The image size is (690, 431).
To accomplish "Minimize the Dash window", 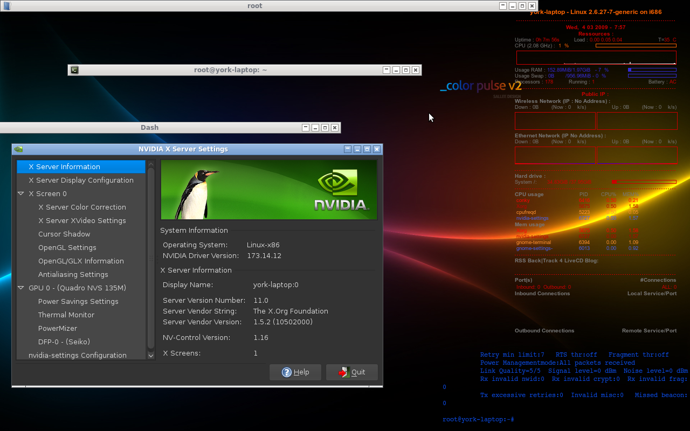I will [315, 128].
